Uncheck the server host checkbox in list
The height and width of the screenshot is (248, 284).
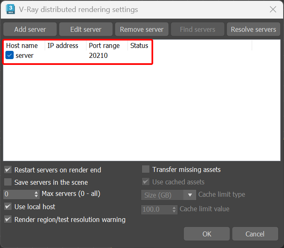(10, 55)
